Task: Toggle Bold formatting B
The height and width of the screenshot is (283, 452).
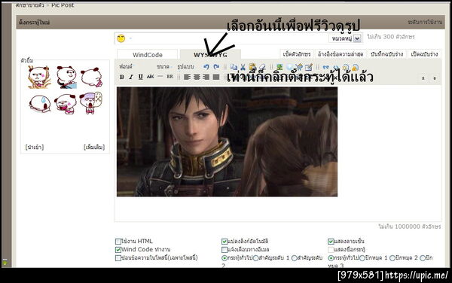Action: [x=121, y=77]
